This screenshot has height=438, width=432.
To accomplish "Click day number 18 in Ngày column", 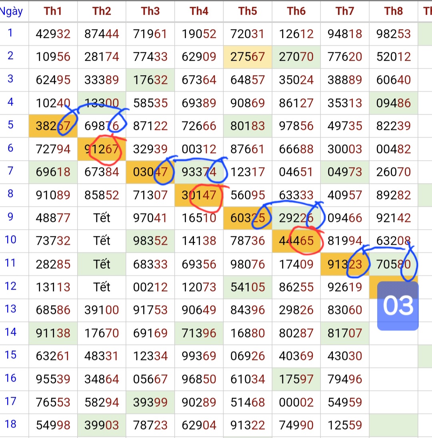I will tap(10, 424).
